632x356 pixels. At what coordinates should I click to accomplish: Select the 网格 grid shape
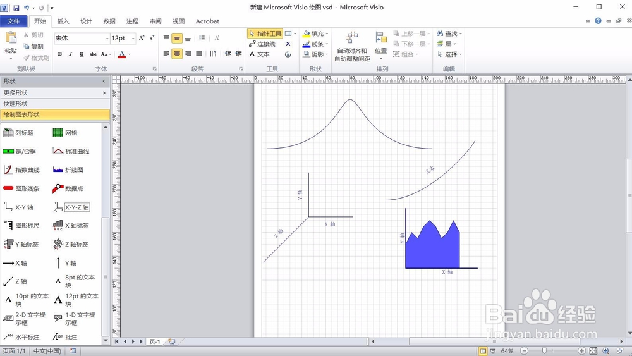pos(65,133)
